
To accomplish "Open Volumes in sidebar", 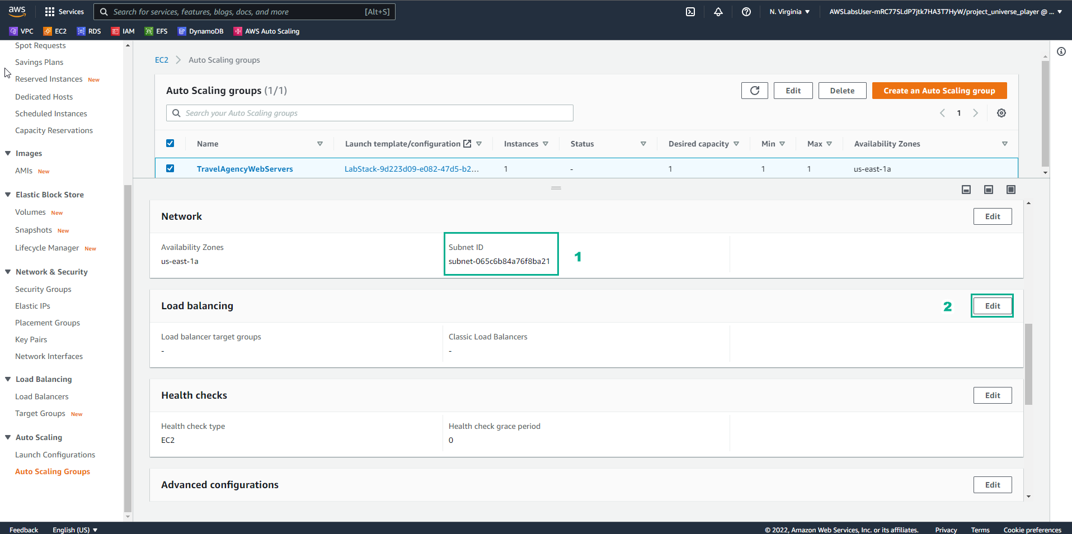I will pos(30,212).
